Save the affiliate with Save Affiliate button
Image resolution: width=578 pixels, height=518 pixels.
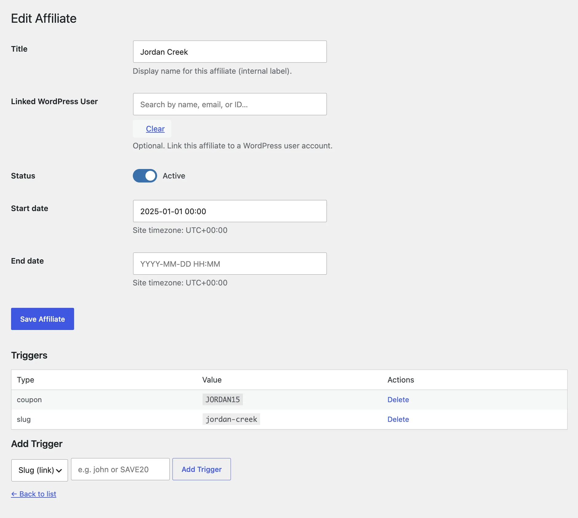pyautogui.click(x=42, y=319)
